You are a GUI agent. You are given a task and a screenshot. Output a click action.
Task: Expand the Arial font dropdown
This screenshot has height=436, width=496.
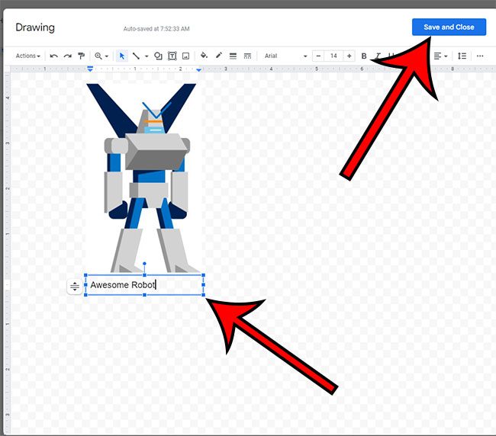tap(285, 56)
